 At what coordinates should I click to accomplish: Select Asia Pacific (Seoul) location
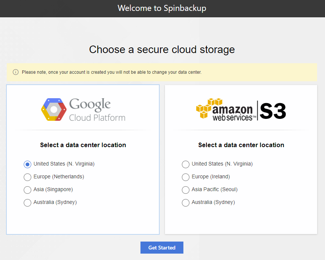(186, 190)
